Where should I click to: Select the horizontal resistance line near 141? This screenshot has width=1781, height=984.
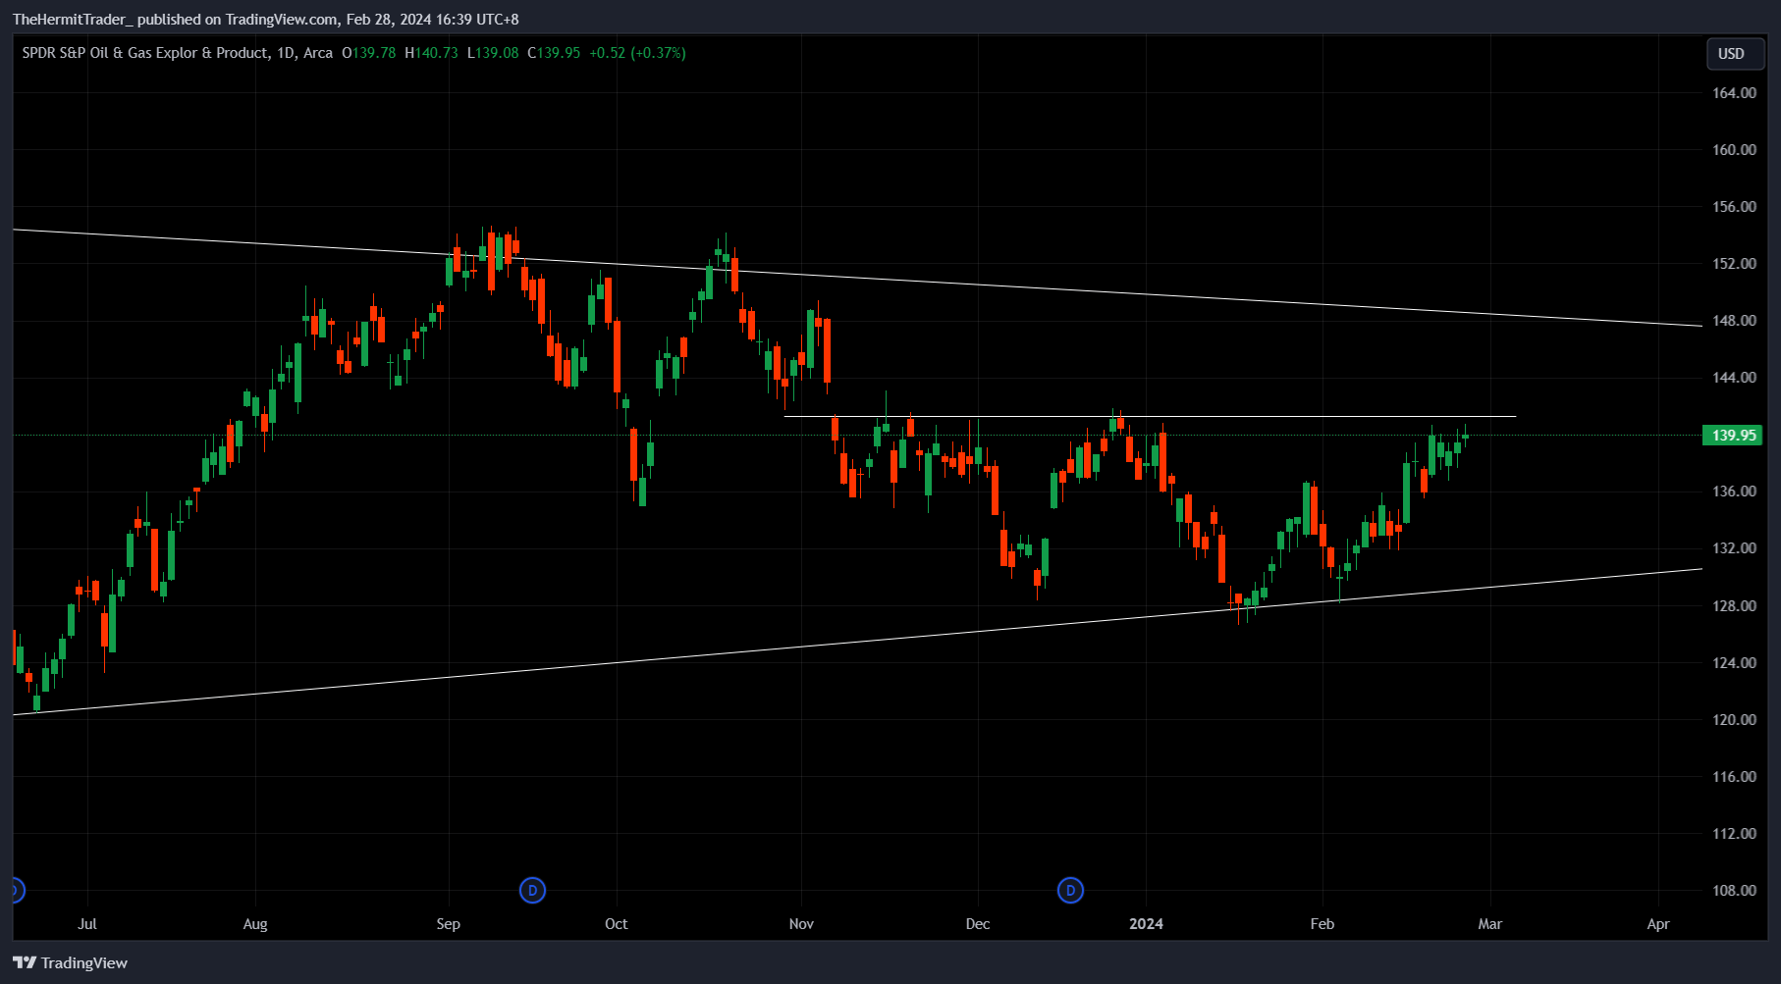[1150, 417]
